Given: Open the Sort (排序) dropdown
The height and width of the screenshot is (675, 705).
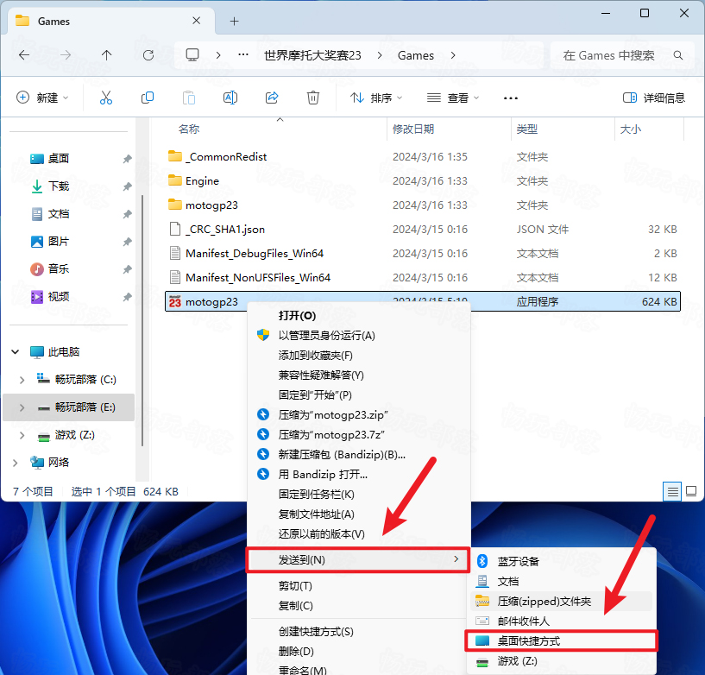Looking at the screenshot, I should click(x=376, y=98).
